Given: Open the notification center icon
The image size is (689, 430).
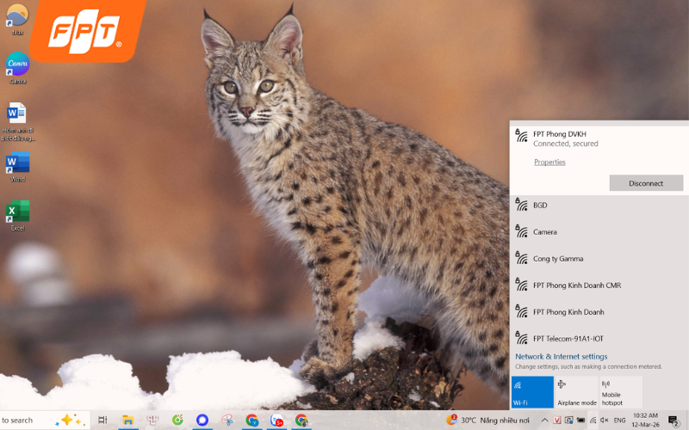Looking at the screenshot, I should pos(673,421).
